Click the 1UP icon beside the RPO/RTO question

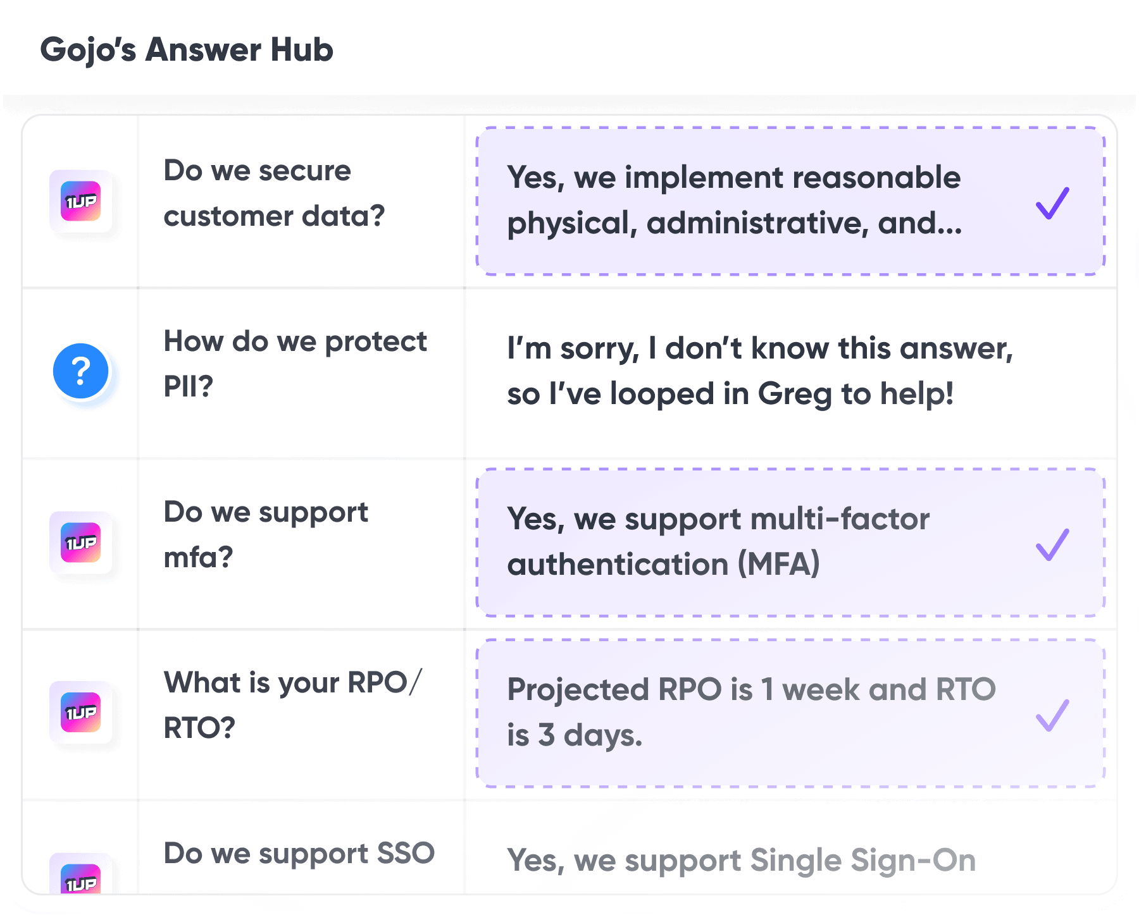click(x=80, y=713)
